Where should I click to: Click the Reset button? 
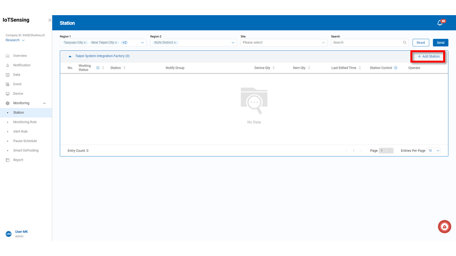(421, 43)
